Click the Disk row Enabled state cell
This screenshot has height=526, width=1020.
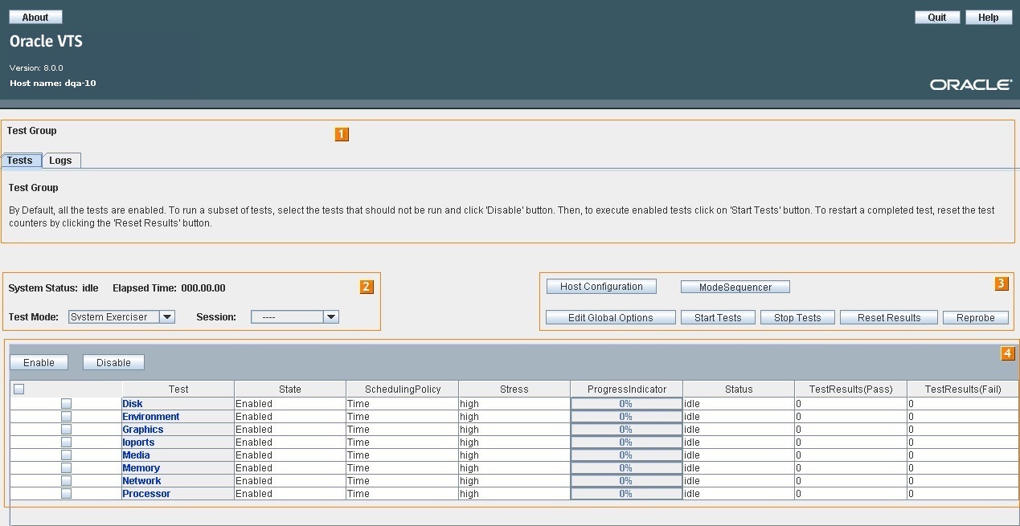pyautogui.click(x=290, y=404)
